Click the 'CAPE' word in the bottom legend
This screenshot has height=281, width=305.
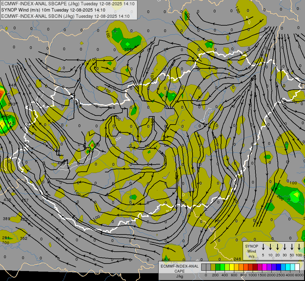(x=179, y=271)
